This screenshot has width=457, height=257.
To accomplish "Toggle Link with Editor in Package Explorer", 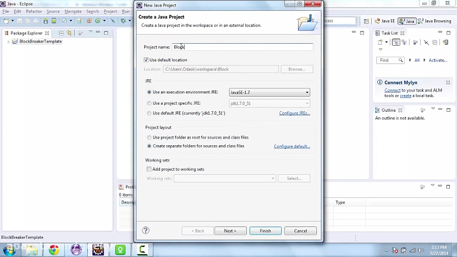I will (70, 33).
